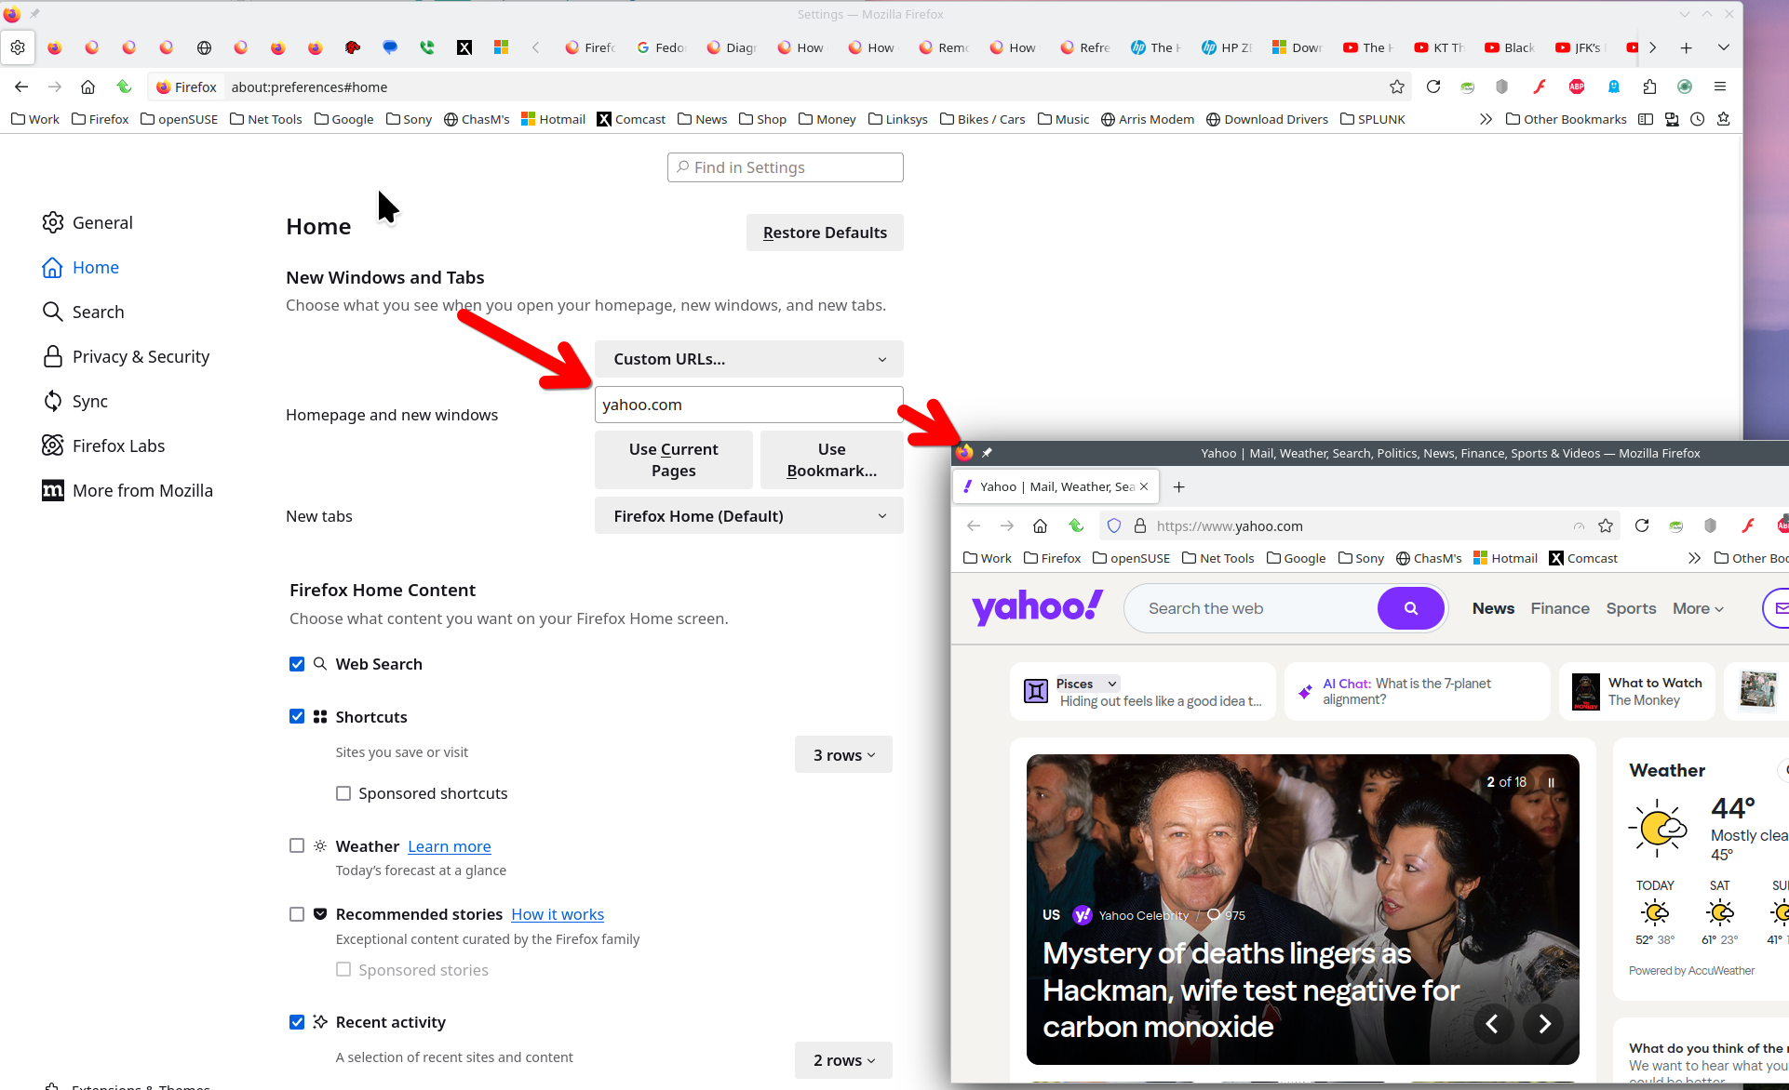Switch to the 'Fedo' Google tab

[x=661, y=47]
